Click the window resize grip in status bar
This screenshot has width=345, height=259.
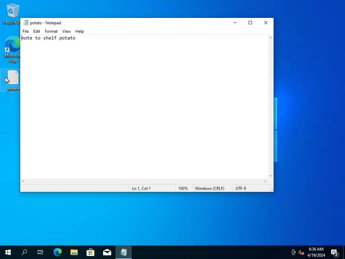[x=272, y=190]
